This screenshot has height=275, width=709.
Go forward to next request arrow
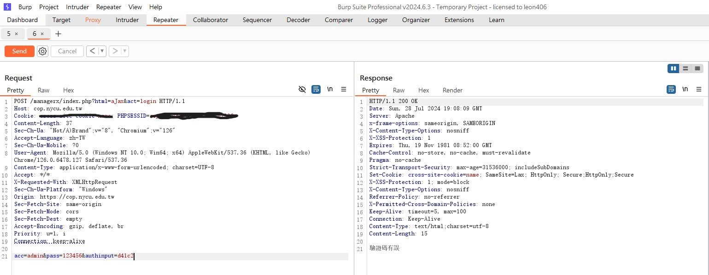(x=115, y=51)
